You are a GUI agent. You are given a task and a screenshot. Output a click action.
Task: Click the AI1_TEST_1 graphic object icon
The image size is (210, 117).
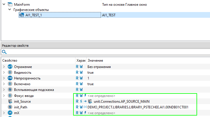[x=22, y=15]
